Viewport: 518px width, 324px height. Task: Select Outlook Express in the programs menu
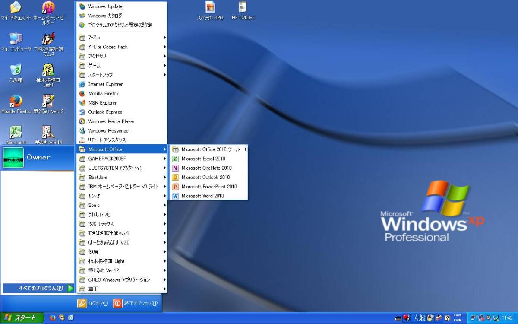105,112
